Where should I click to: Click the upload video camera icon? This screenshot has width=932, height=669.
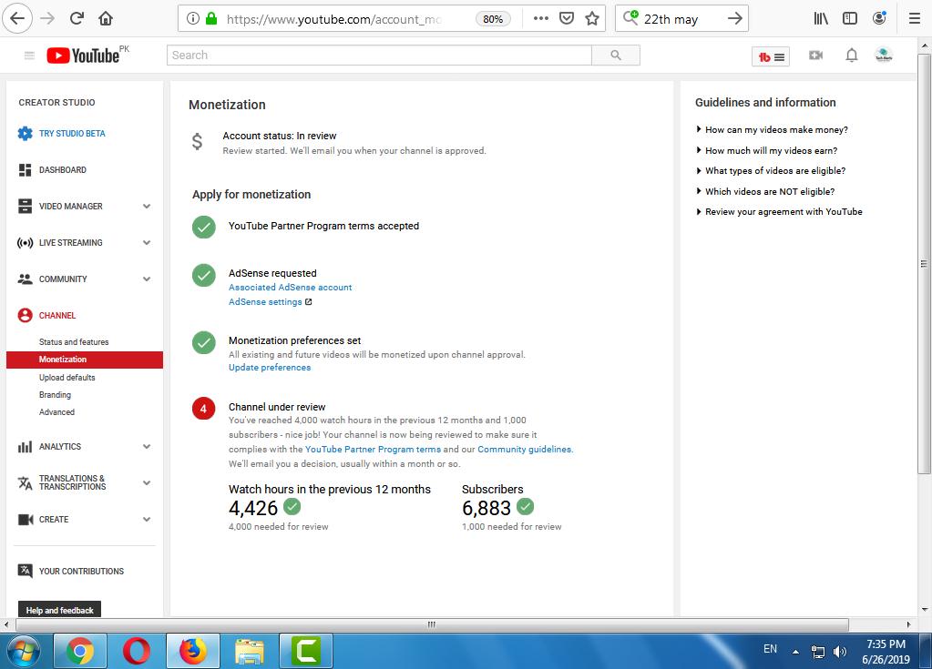point(816,56)
